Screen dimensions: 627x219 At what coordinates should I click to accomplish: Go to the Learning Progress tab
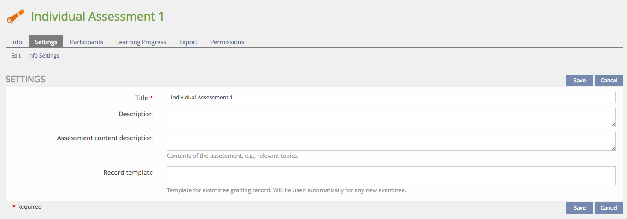(x=141, y=42)
